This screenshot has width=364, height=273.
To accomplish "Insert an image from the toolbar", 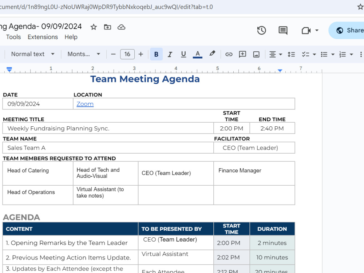I will tap(256, 54).
